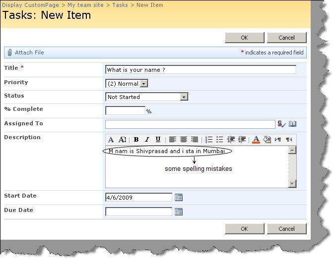The height and width of the screenshot is (259, 334).
Task: Go to Display CustomPage breadcrumb
Action: [x=30, y=5]
